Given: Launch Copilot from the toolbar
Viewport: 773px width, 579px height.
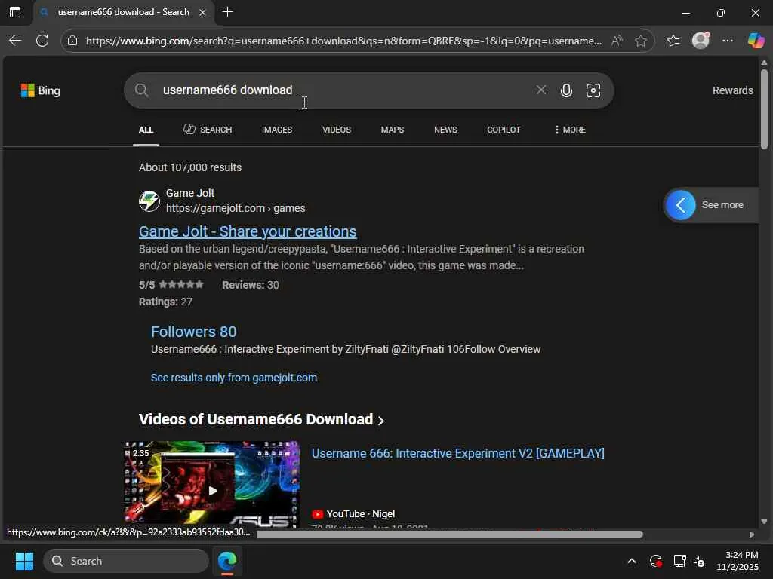Looking at the screenshot, I should click(x=756, y=41).
